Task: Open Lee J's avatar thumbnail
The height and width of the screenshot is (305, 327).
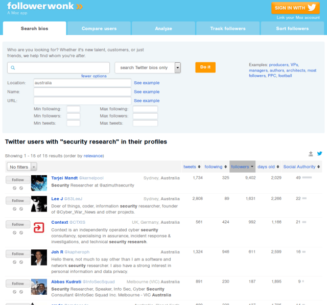Action: [x=39, y=204]
